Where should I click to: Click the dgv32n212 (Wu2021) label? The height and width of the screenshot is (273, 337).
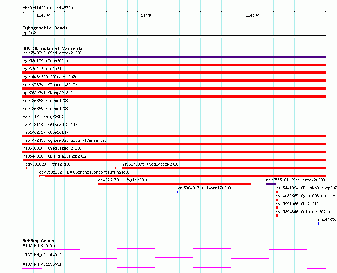click(x=43, y=69)
